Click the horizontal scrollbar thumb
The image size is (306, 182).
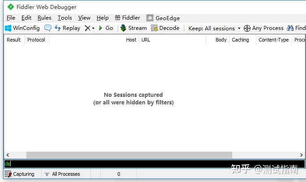129,155
